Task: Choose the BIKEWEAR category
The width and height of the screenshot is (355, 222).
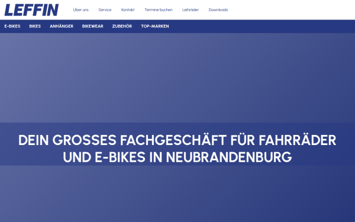Action: point(93,26)
